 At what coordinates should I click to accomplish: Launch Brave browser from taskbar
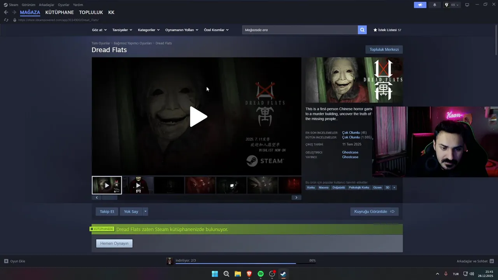(249, 274)
